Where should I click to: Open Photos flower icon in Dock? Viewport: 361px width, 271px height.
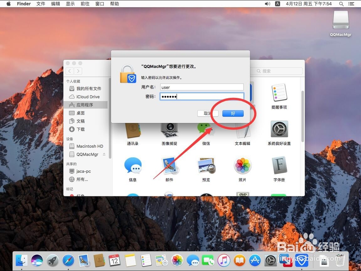177,261
